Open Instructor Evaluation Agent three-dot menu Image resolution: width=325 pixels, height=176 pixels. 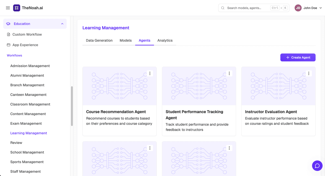(309, 73)
